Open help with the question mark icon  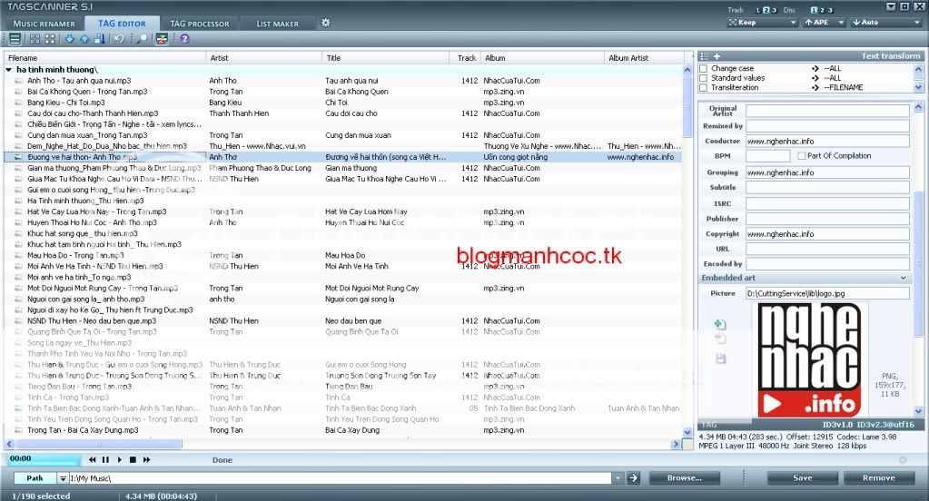[185, 39]
